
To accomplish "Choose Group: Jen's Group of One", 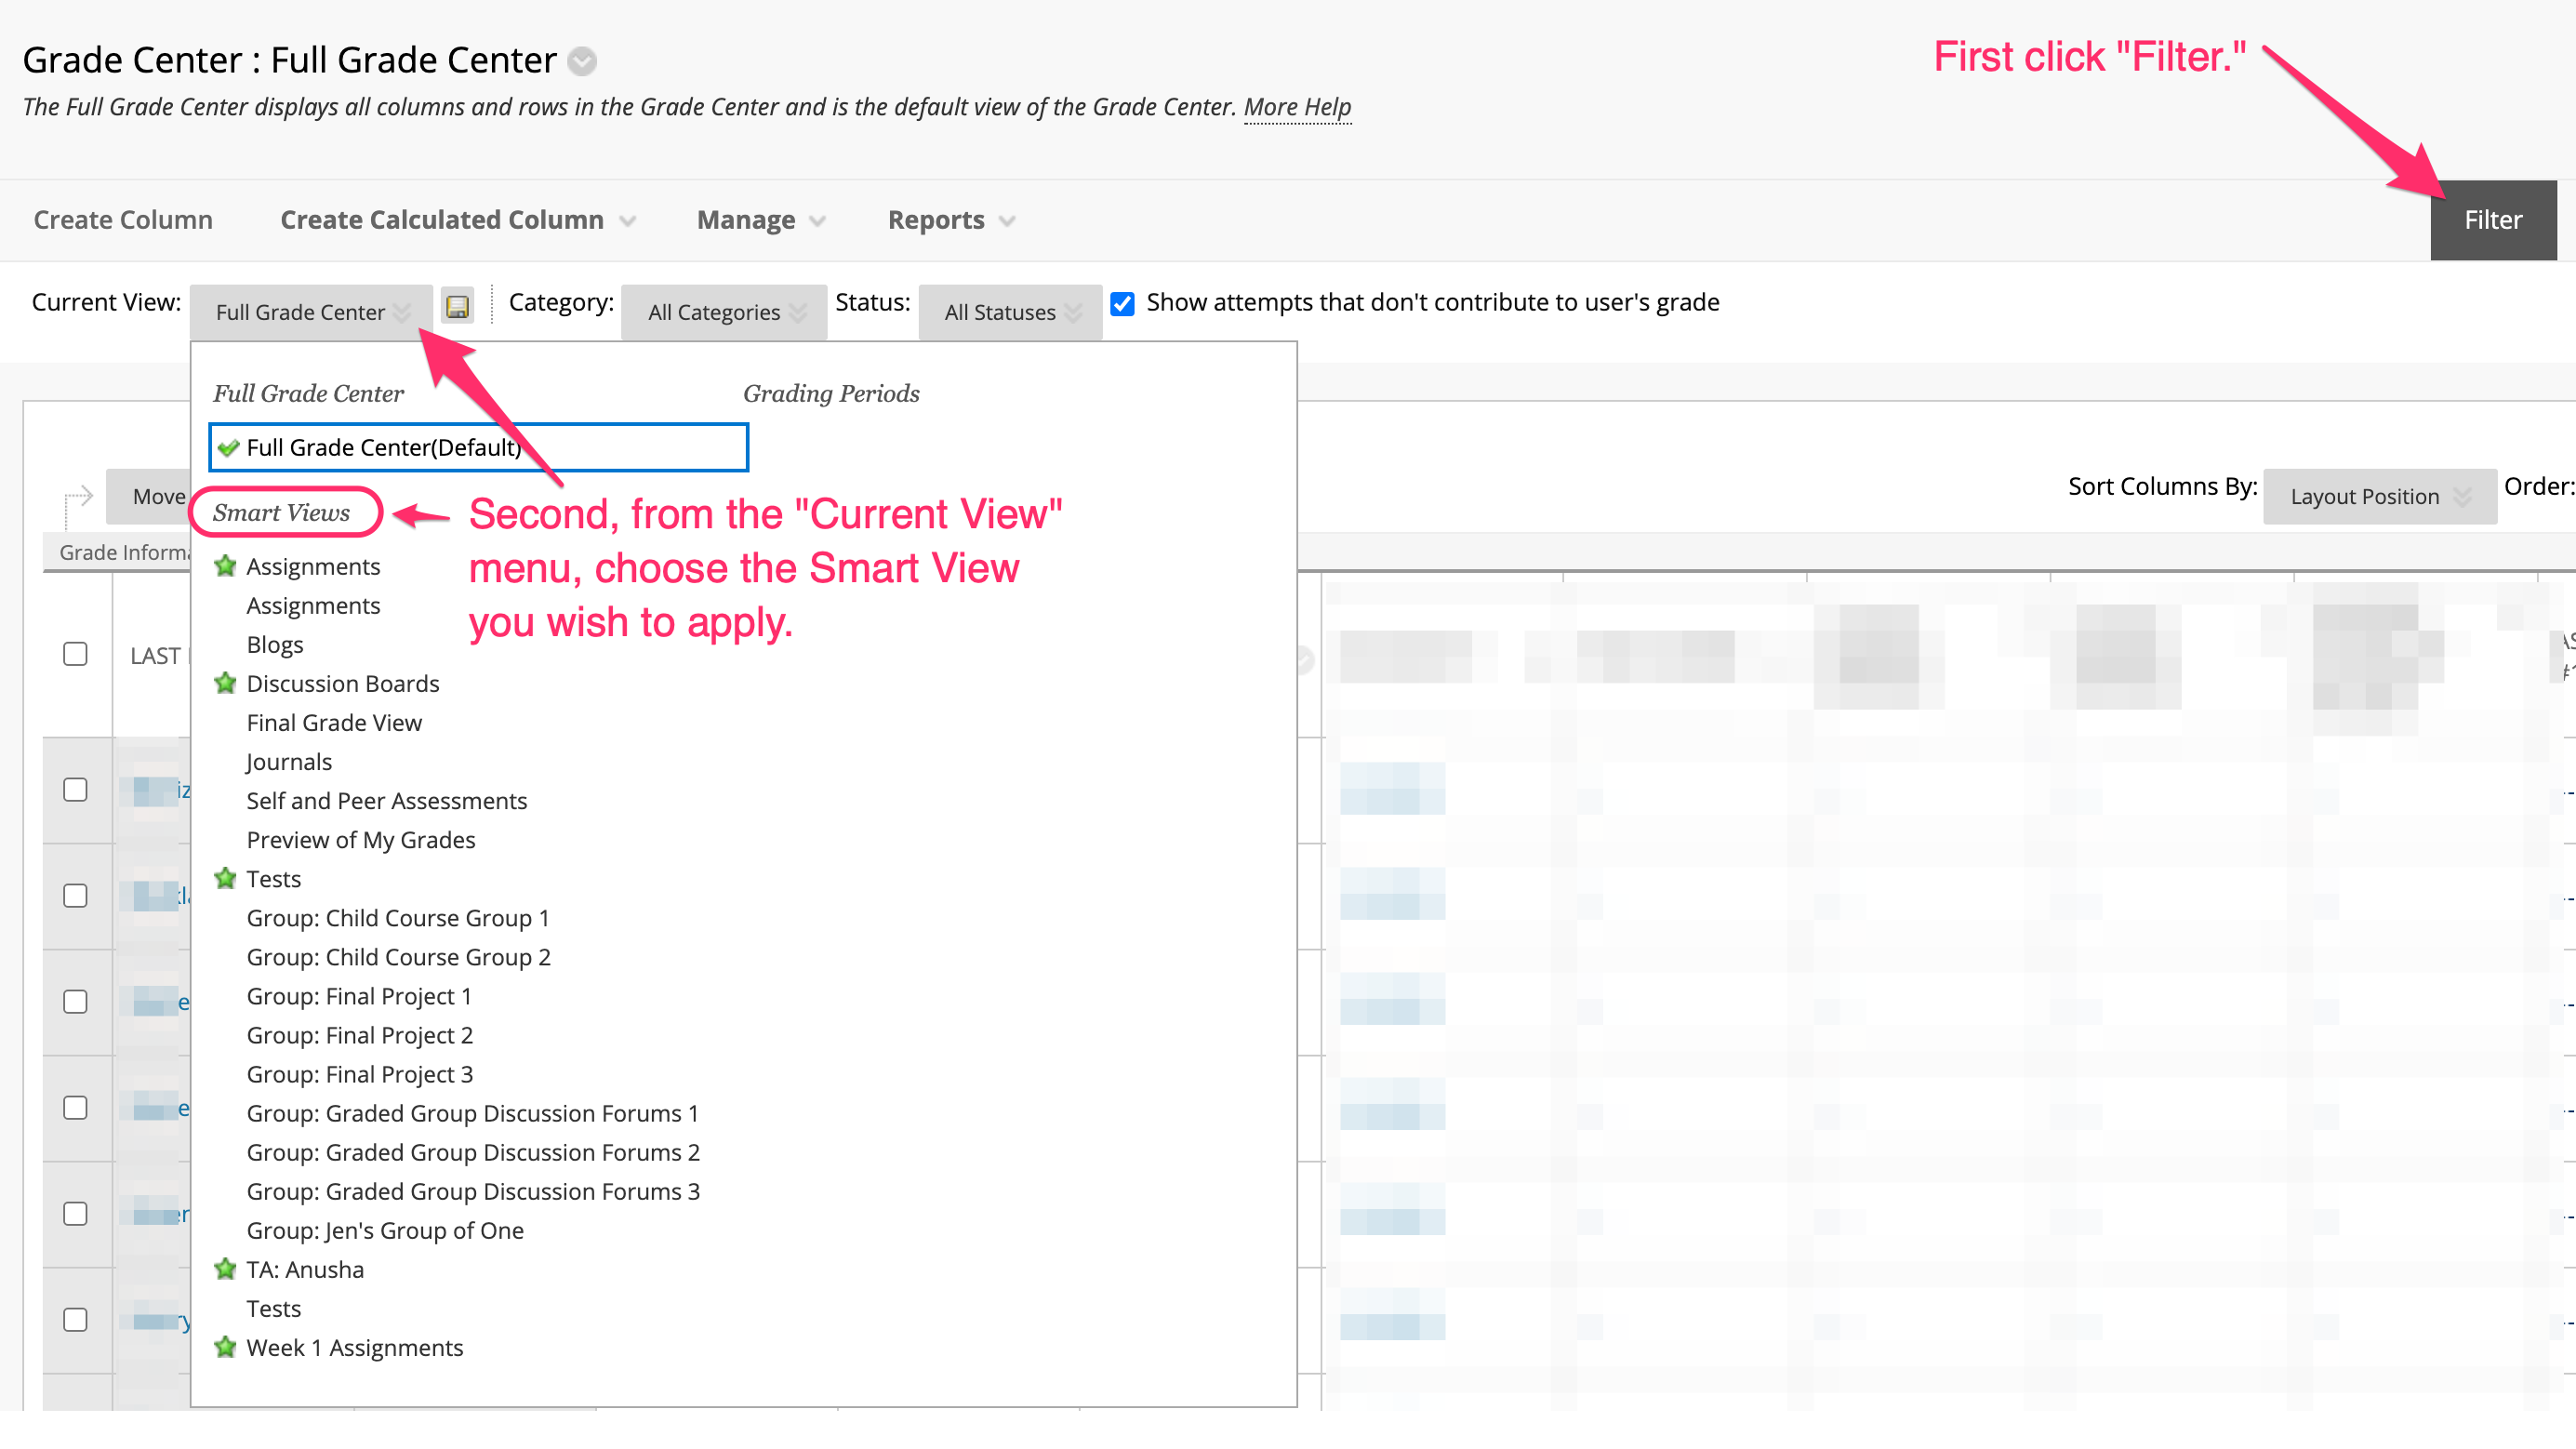I will pyautogui.click(x=385, y=1231).
